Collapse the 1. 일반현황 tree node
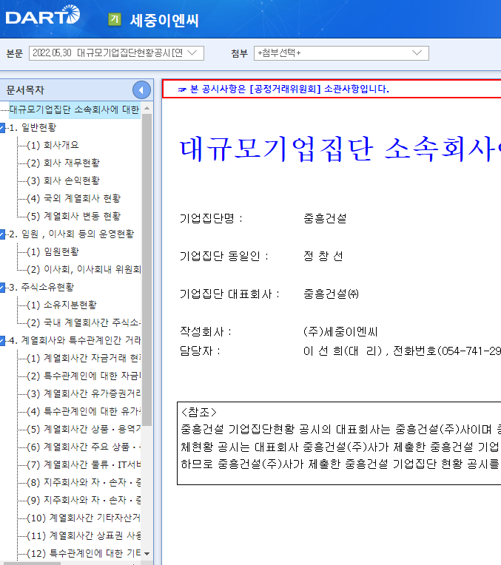The height and width of the screenshot is (565, 501). [x=2, y=127]
